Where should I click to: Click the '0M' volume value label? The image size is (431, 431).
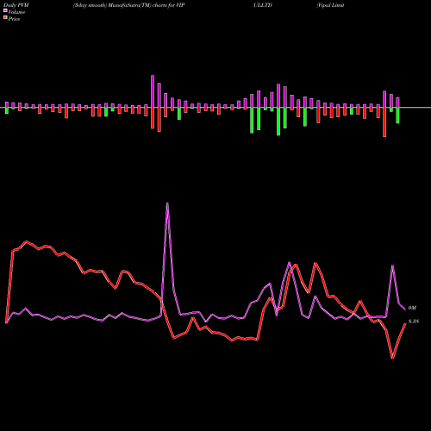click(412, 308)
